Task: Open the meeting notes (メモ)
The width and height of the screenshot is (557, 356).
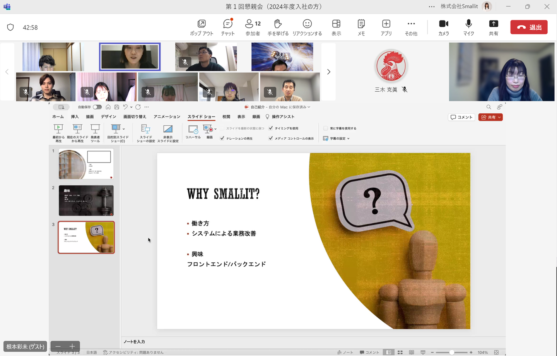Action: pos(361,27)
